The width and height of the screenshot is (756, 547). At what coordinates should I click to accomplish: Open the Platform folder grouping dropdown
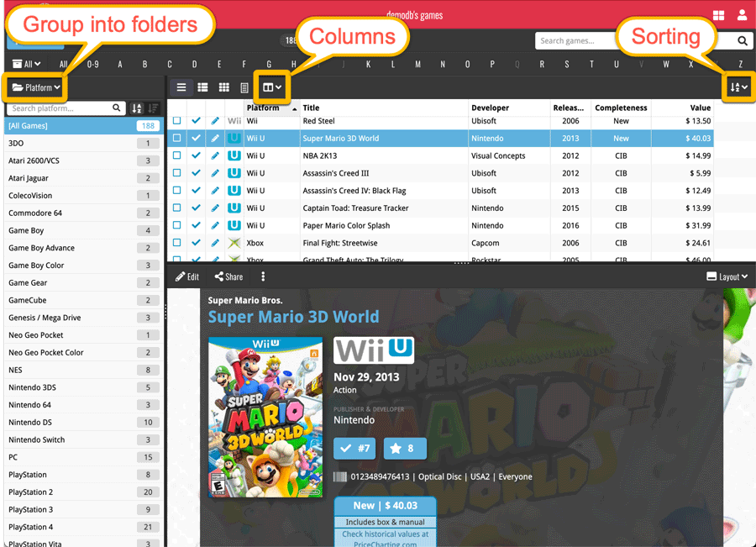pyautogui.click(x=36, y=87)
